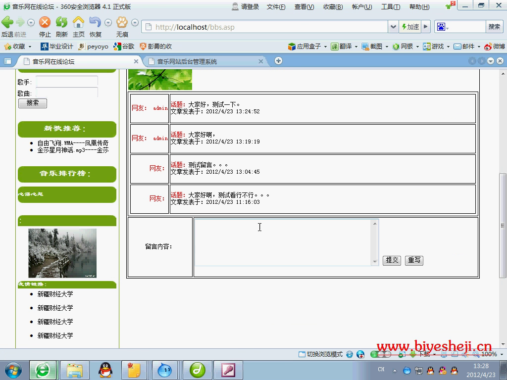Screen dimensions: 507x380
Task: Choose search engine via Baidu paw icon
Action: 442,27
